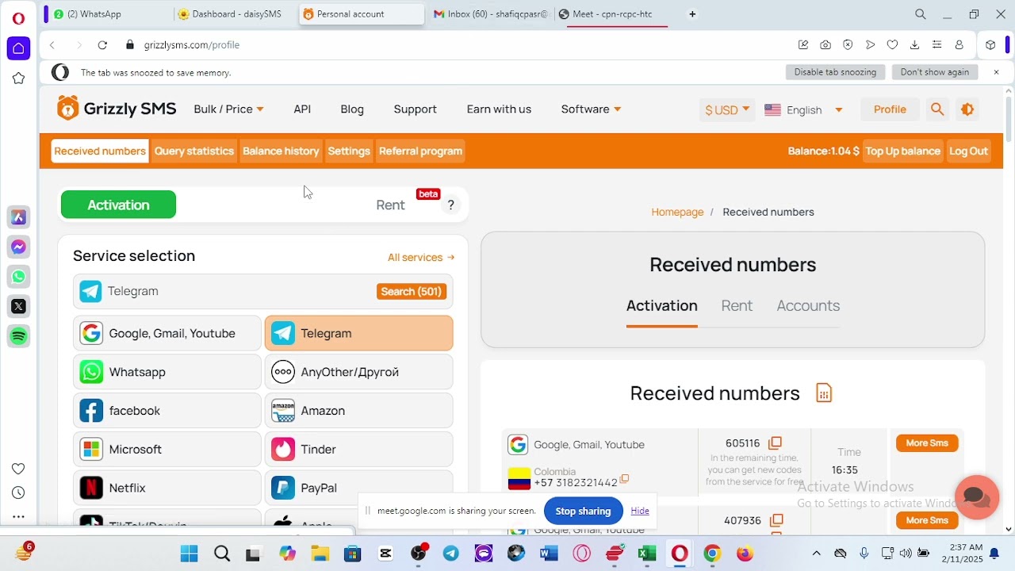Viewport: 1015px width, 571px height.
Task: Open Spotify in Opera sidebar
Action: [18, 336]
